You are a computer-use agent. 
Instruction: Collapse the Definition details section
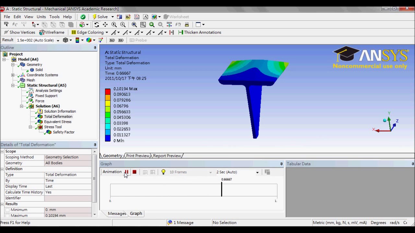[2, 169]
